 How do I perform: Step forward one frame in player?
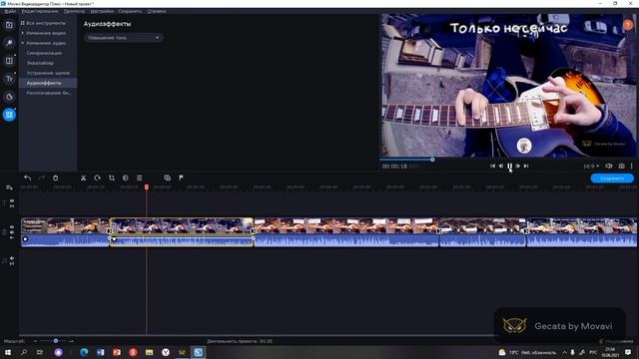pos(517,167)
